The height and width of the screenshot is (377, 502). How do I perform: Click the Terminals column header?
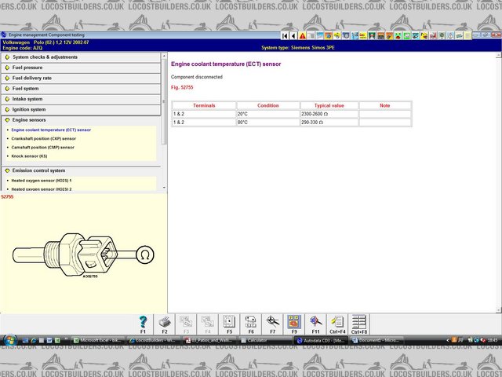tap(204, 105)
